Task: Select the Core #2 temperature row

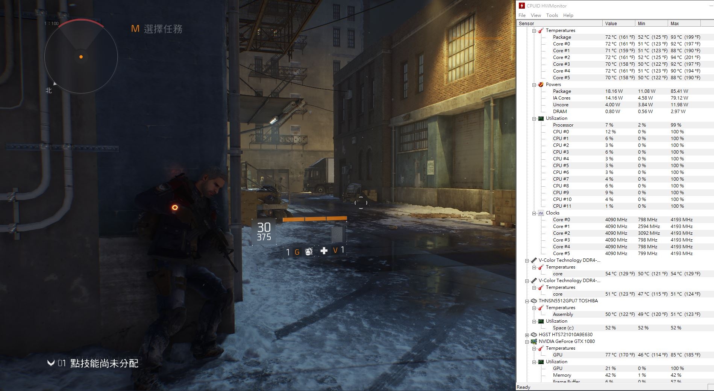Action: pyautogui.click(x=632, y=57)
